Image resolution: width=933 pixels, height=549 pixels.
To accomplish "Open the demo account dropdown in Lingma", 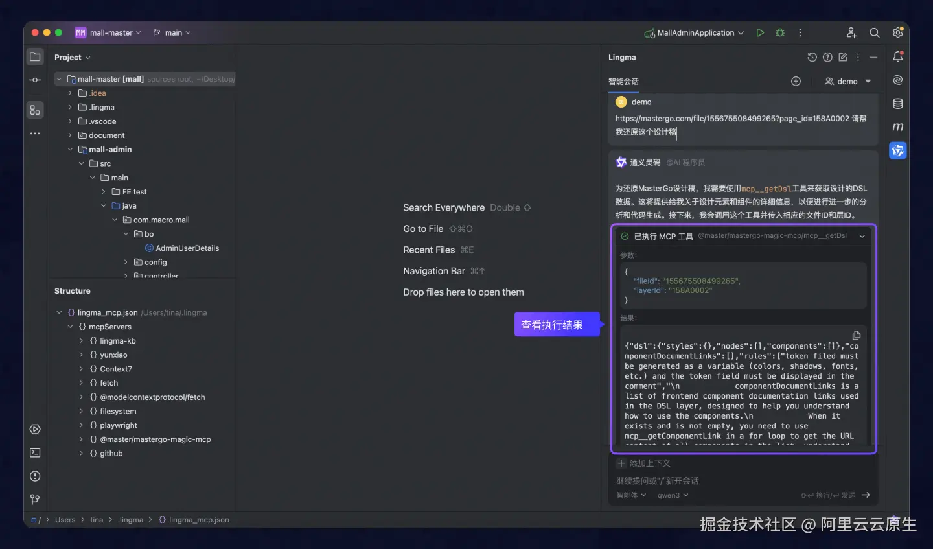I will coord(848,81).
